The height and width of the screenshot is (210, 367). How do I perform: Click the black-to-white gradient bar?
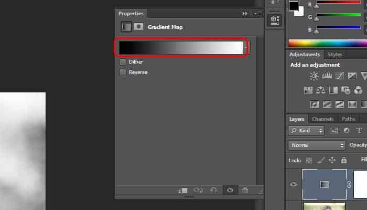tap(180, 48)
